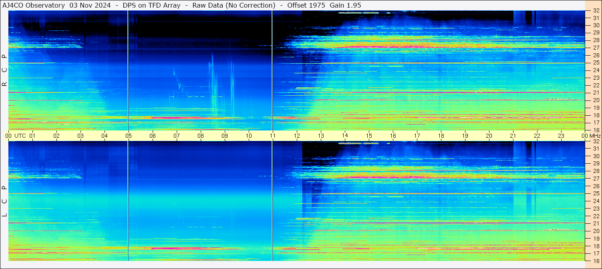Click 19 on the RCP frequency scale
The image size is (602, 269).
tap(596, 108)
